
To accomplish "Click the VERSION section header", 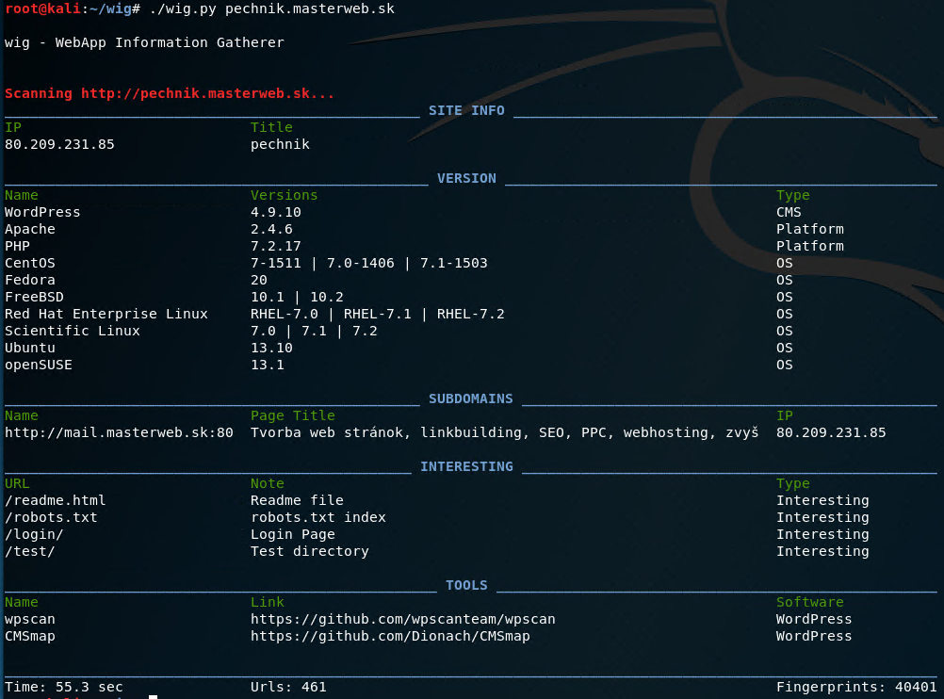I will point(466,178).
